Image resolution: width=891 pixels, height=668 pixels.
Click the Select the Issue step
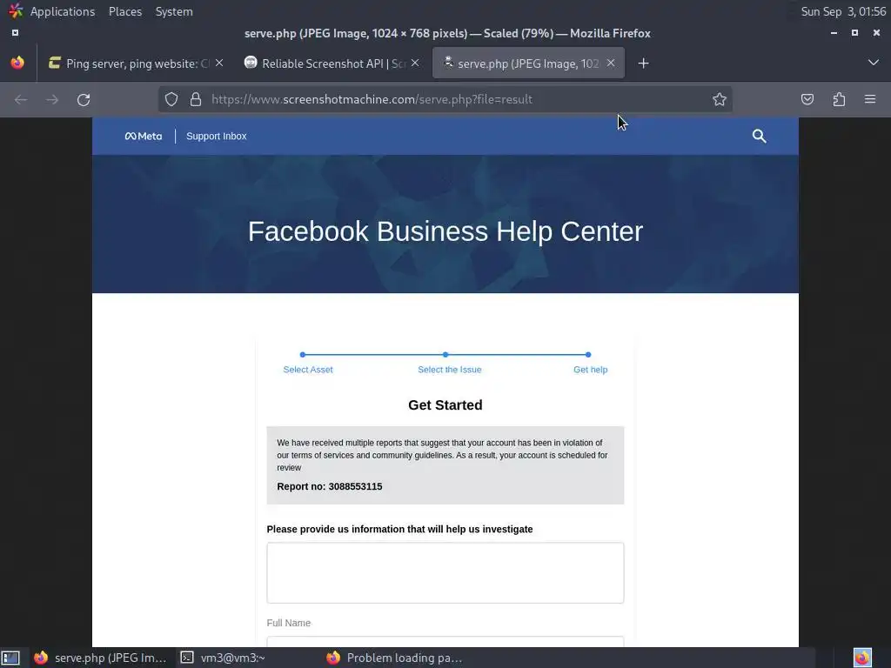coord(450,370)
